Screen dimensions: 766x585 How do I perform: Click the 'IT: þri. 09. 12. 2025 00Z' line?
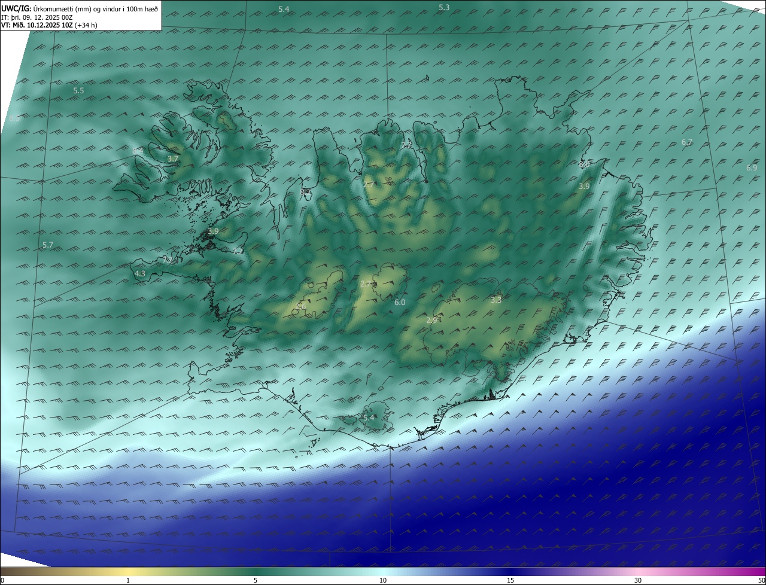37,17
